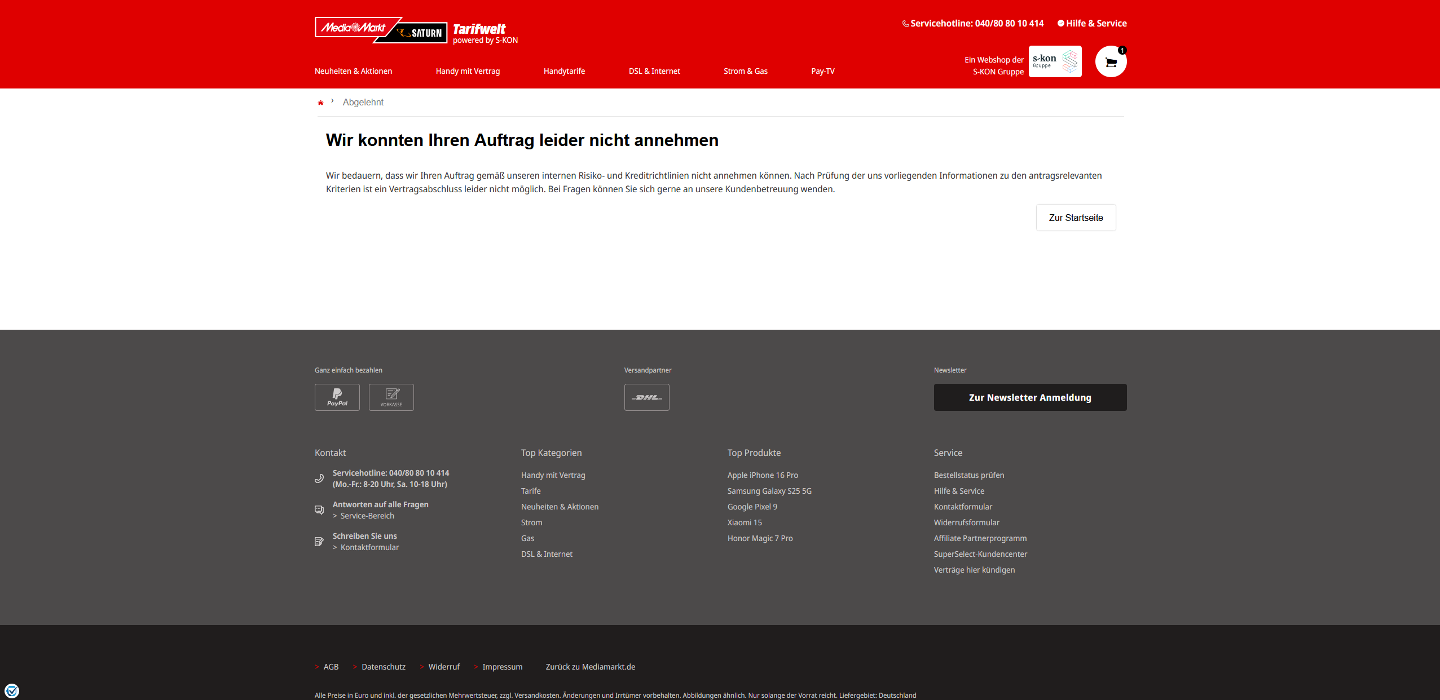Open Apple iPhone 16 Pro link
The width and height of the screenshot is (1440, 700).
point(763,475)
